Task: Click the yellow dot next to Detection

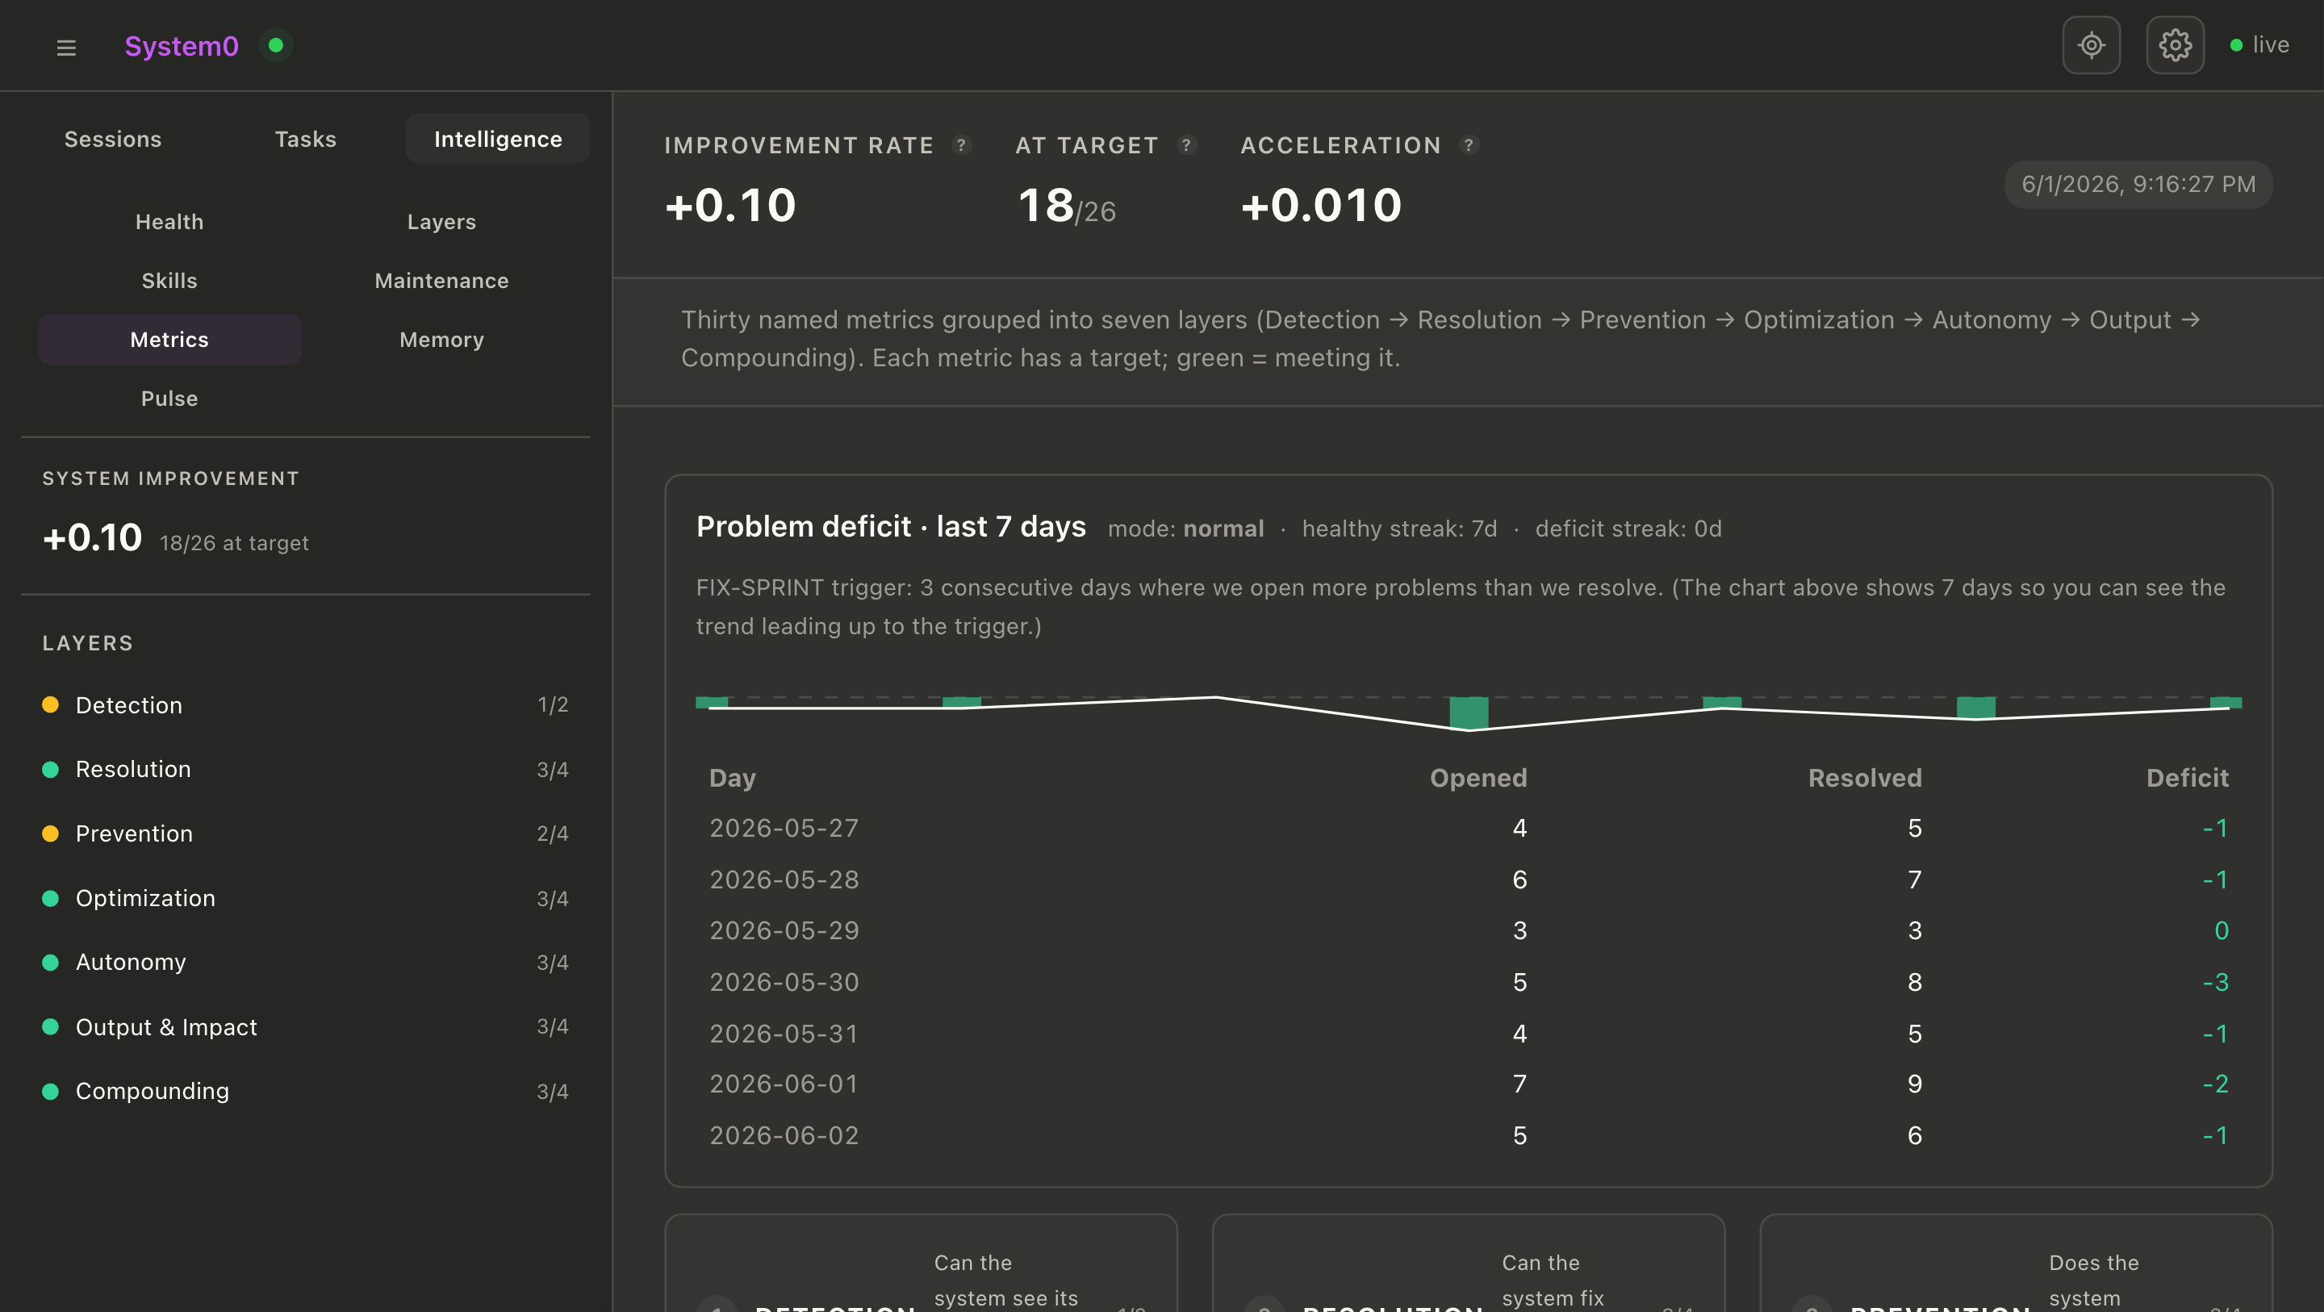Action: click(x=51, y=704)
